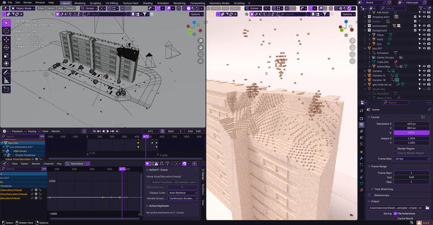Click the zoom magnifier in right render viewport

[352, 41]
